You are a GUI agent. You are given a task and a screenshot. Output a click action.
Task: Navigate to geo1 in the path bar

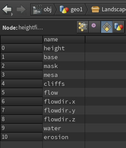76,10
